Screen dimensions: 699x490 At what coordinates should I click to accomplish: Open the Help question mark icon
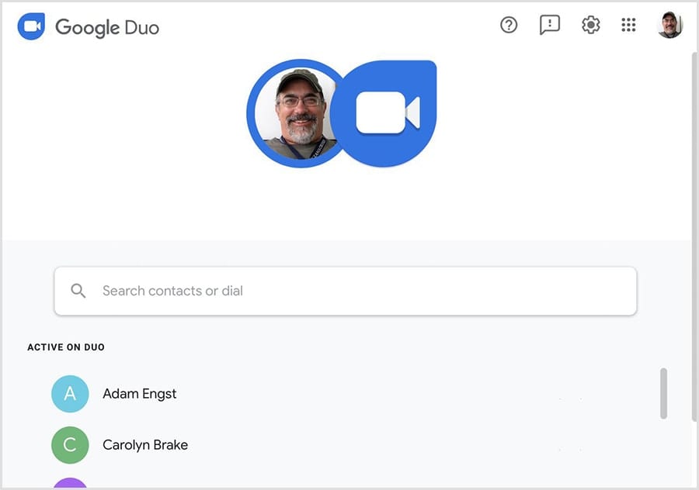pos(509,26)
